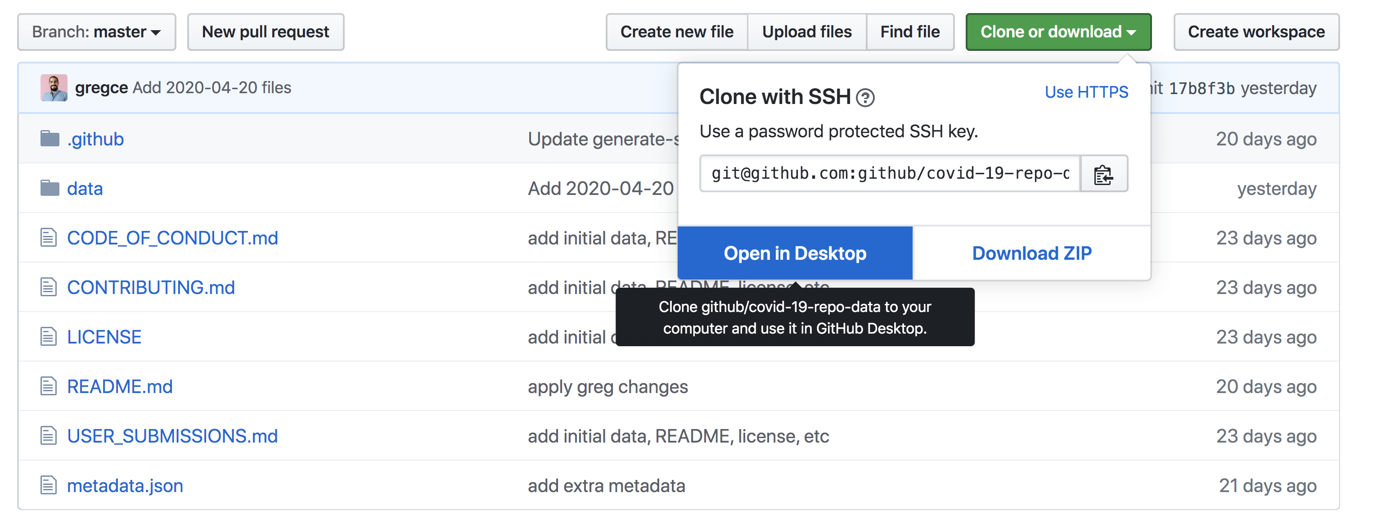Viewport: 1377px width, 520px height.
Task: Collapse the Clone or download dropdown
Action: (1058, 32)
